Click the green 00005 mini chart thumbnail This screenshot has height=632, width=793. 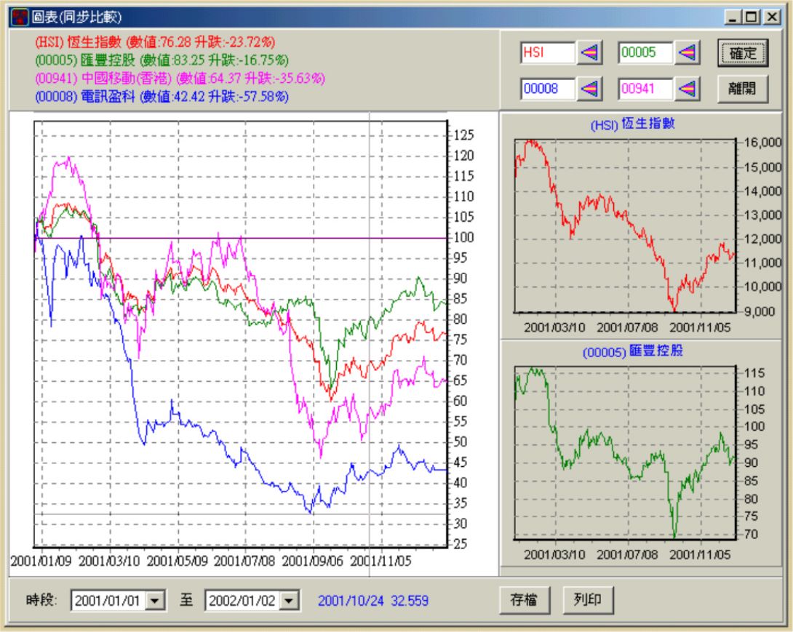coord(625,453)
